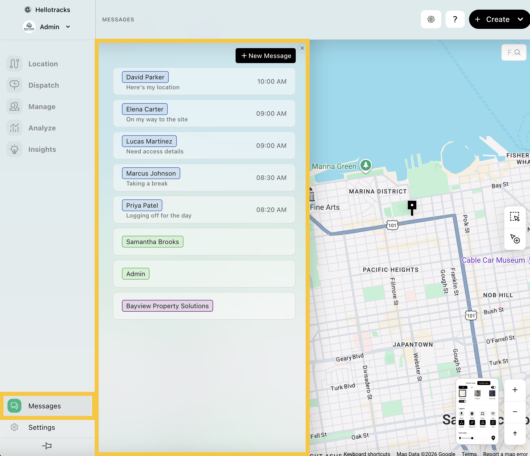Expand the Admin account dropdown
This screenshot has width=530, height=456.
(x=68, y=27)
